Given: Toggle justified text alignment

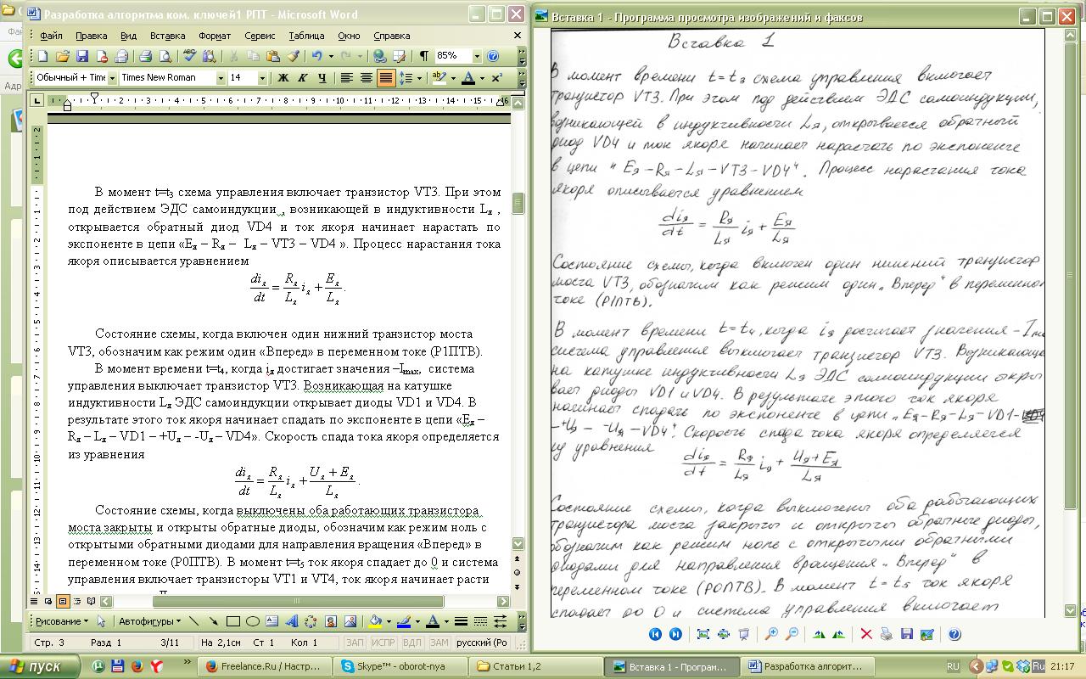Looking at the screenshot, I should (386, 78).
